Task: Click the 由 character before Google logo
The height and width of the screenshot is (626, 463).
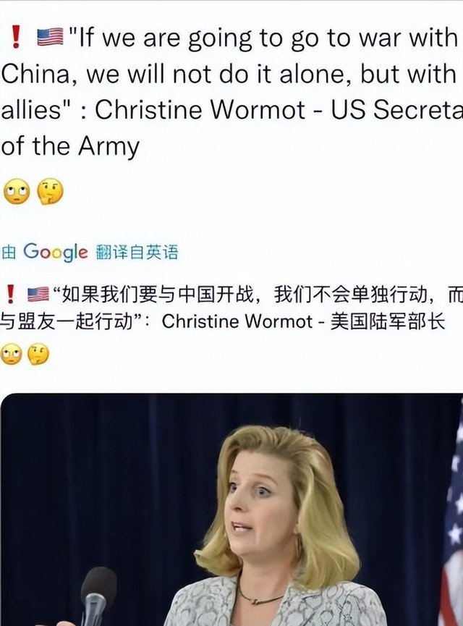Action: point(9,253)
